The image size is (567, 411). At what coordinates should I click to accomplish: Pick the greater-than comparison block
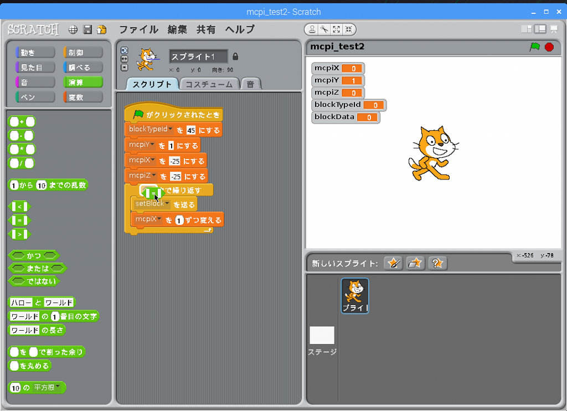click(x=19, y=234)
